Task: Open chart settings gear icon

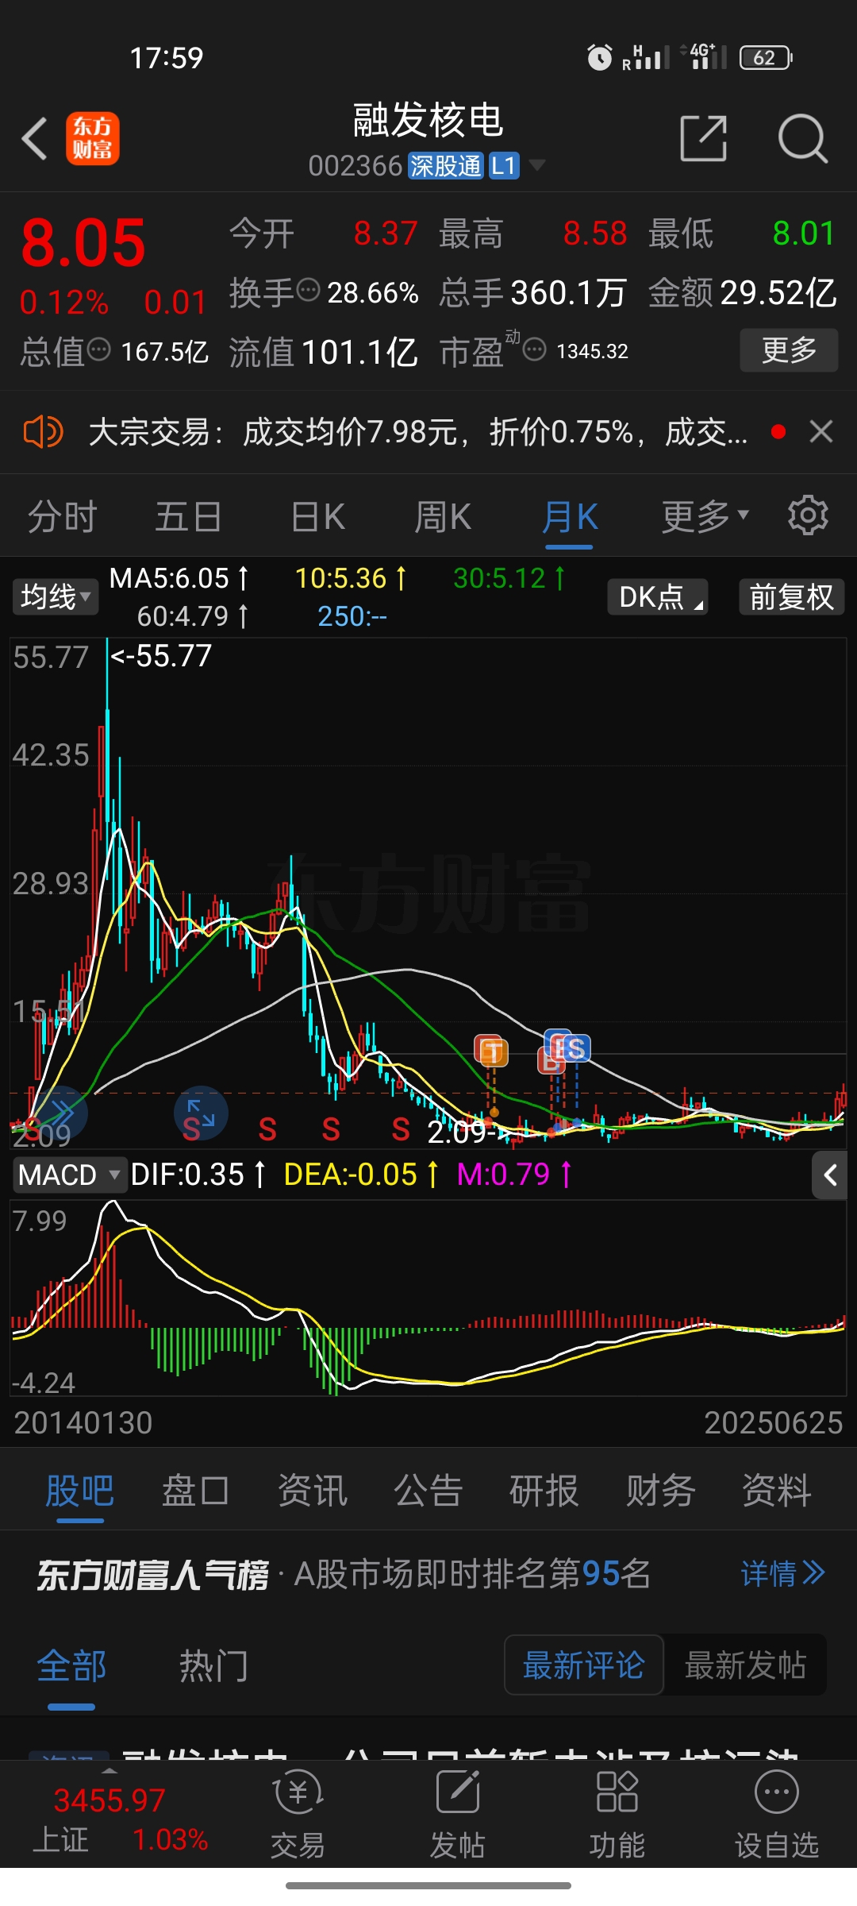Action: coord(808,515)
